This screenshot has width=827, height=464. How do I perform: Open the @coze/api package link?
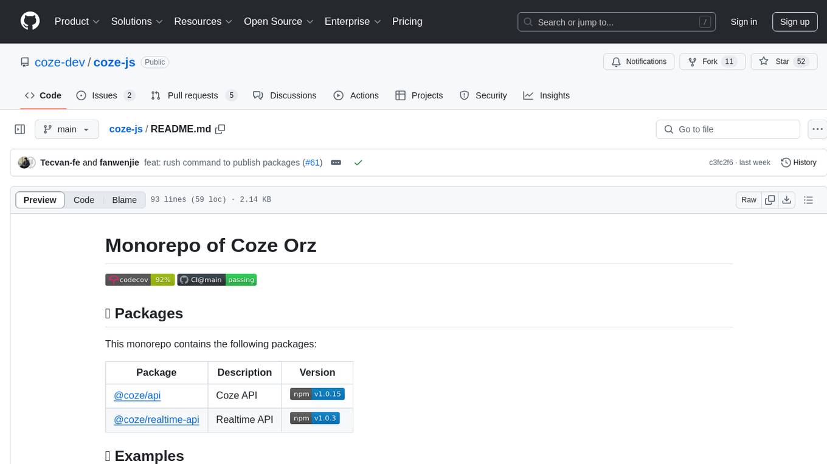(137, 395)
